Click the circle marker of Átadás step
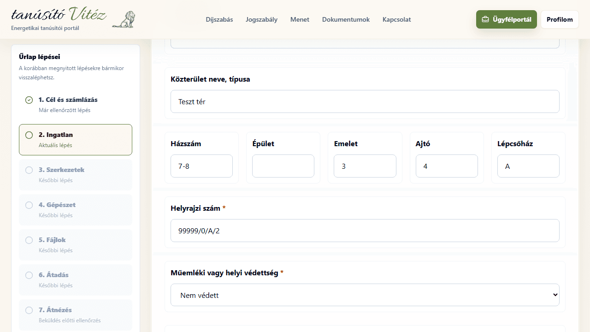 coord(29,275)
